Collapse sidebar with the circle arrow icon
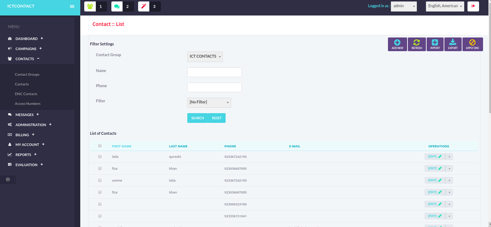This screenshot has width=491, height=227. point(8,179)
